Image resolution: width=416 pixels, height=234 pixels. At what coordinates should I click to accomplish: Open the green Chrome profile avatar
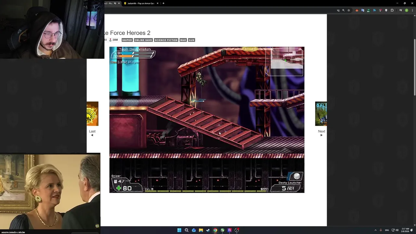coord(406,10)
